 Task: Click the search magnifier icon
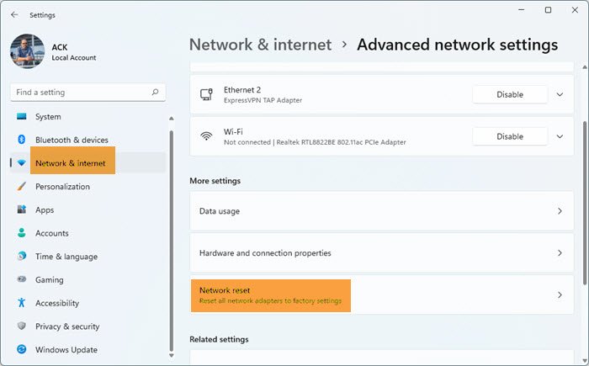tap(155, 93)
